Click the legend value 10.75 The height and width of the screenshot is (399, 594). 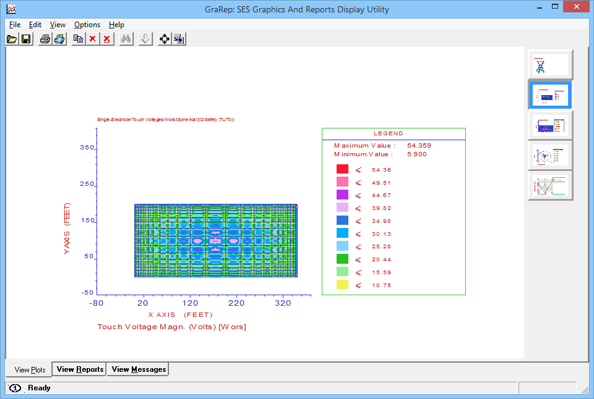[x=382, y=285]
